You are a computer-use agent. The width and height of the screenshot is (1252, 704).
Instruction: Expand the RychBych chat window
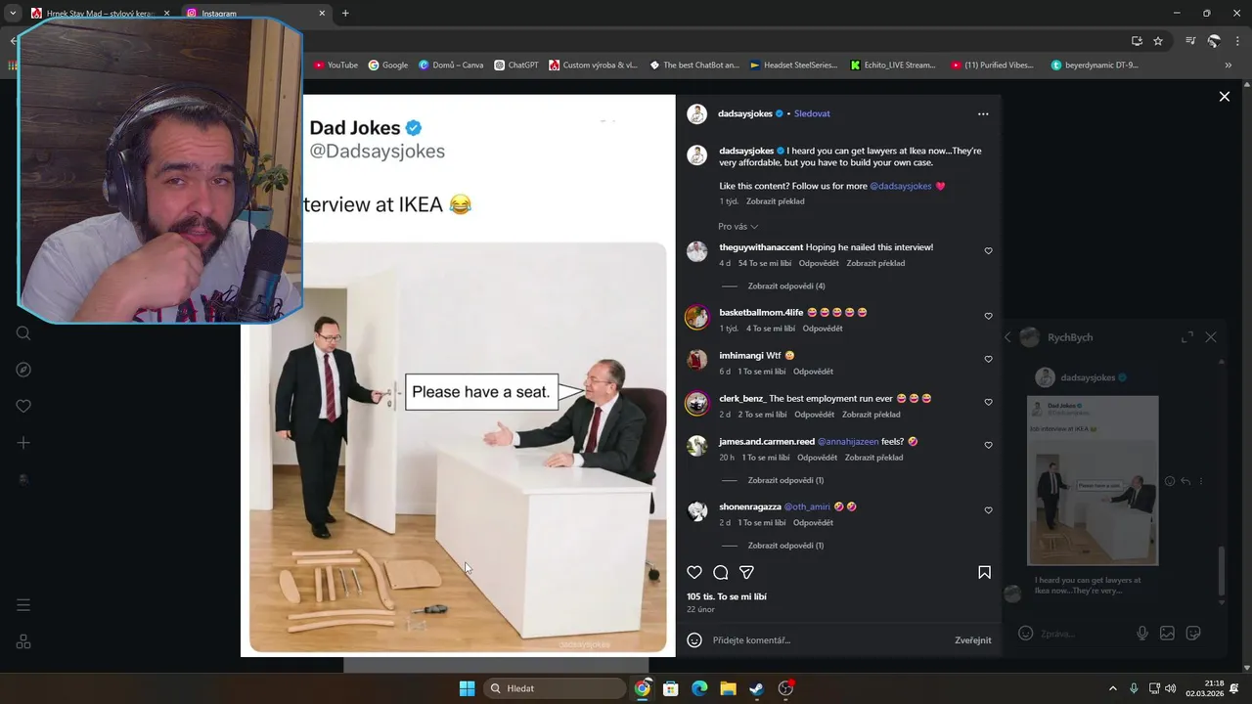click(x=1187, y=337)
